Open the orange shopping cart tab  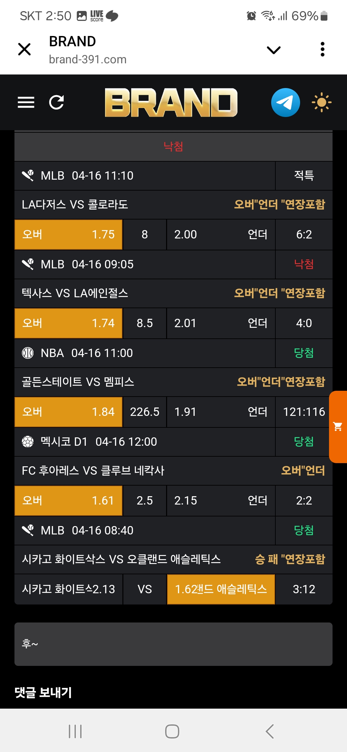[338, 427]
